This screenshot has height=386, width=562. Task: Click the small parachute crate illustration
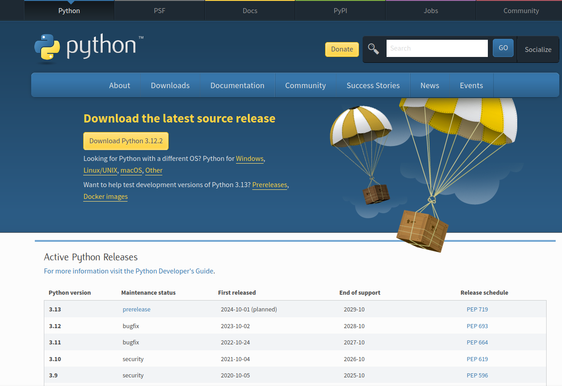pos(376,193)
